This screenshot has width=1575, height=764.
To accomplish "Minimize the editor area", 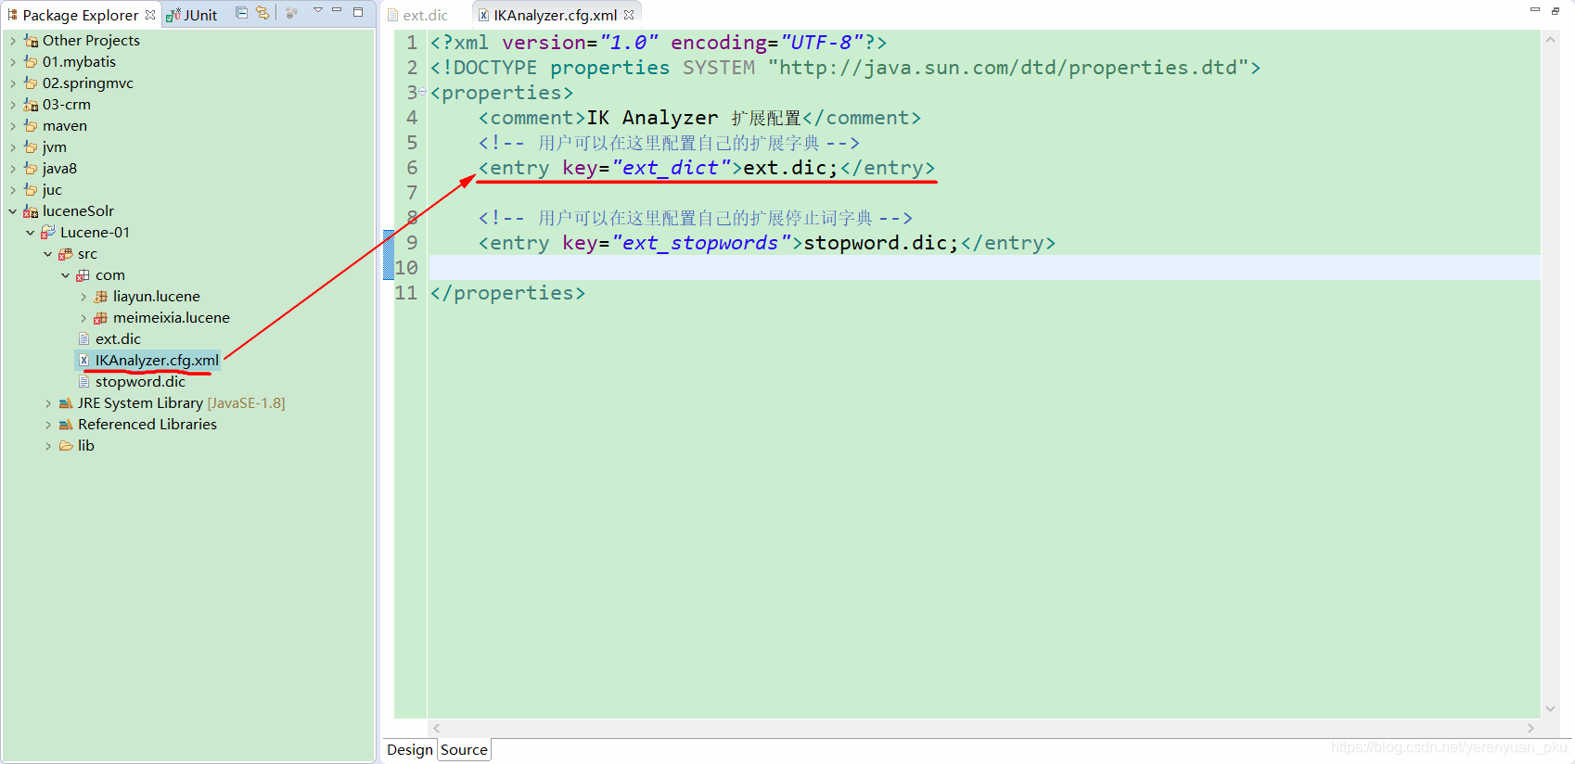I will pos(1535,9).
